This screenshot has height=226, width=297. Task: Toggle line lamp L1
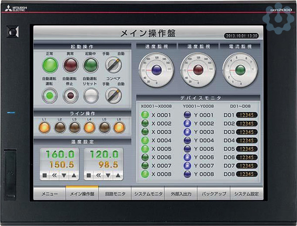click(45, 128)
